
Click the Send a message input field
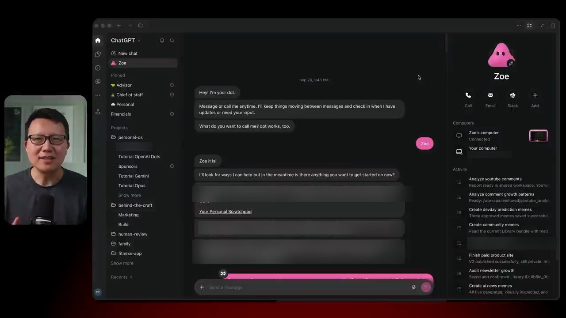[308, 287]
